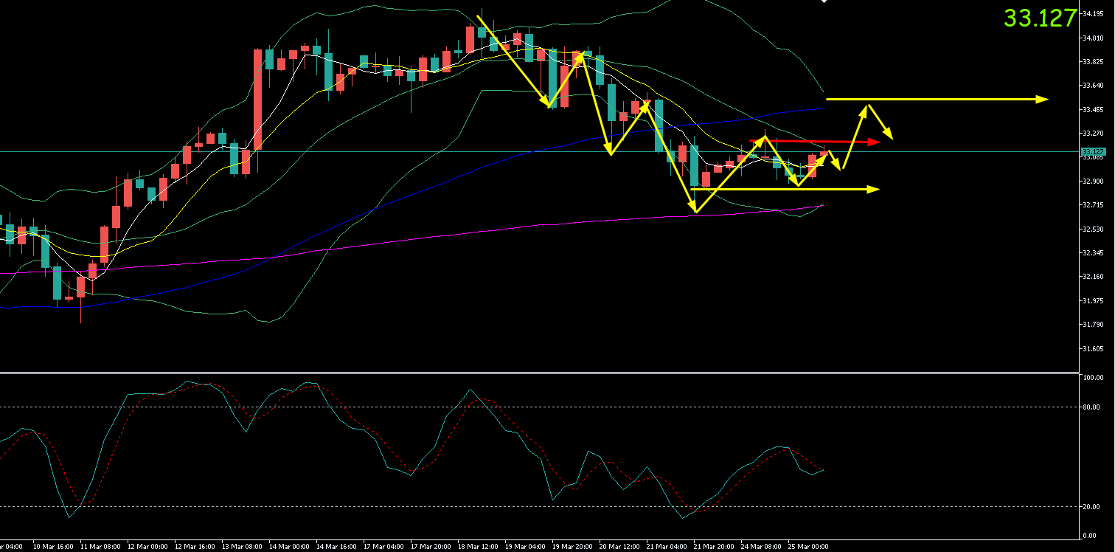Click the highlighted 33.127 tag on price axis

click(x=1094, y=151)
